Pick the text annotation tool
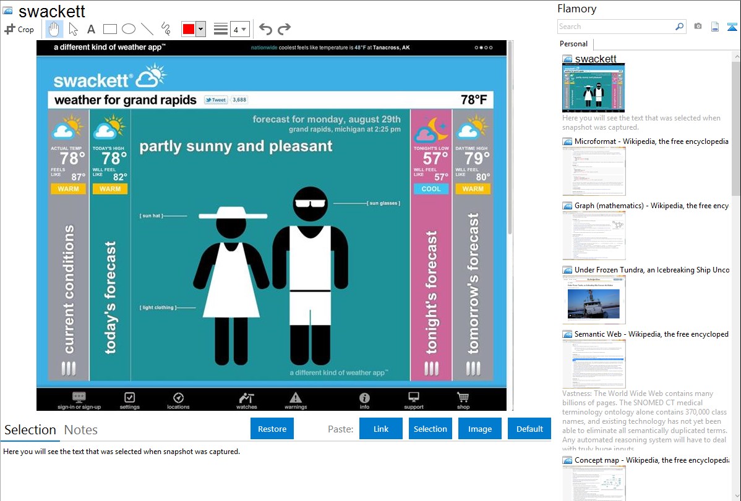Viewport: 741px width, 501px height. point(91,29)
